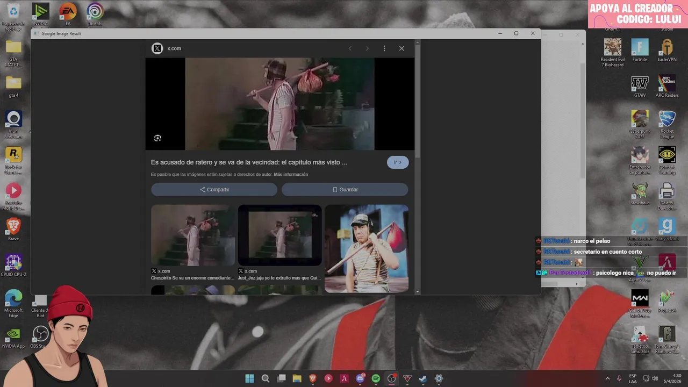The height and width of the screenshot is (387, 688).
Task: Open Spotify from the taskbar
Action: point(376,378)
